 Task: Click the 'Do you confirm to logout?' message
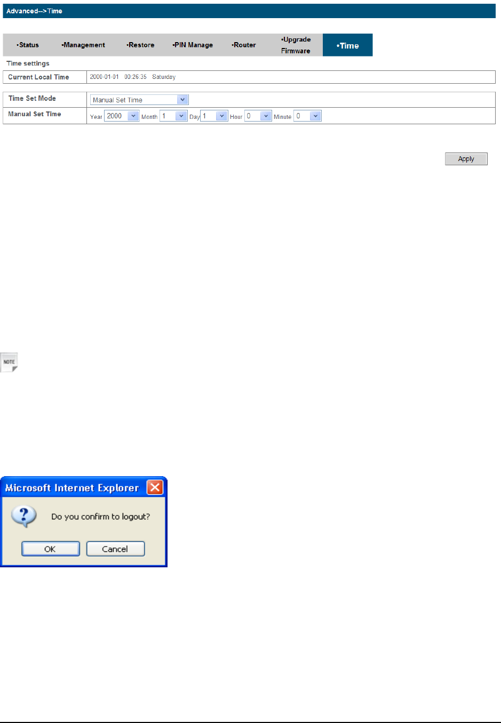click(101, 517)
